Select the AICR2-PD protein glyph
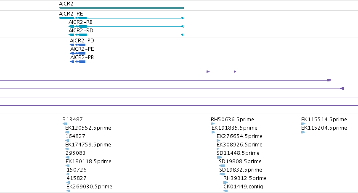This screenshot has height=193, width=358. [x=78, y=45]
